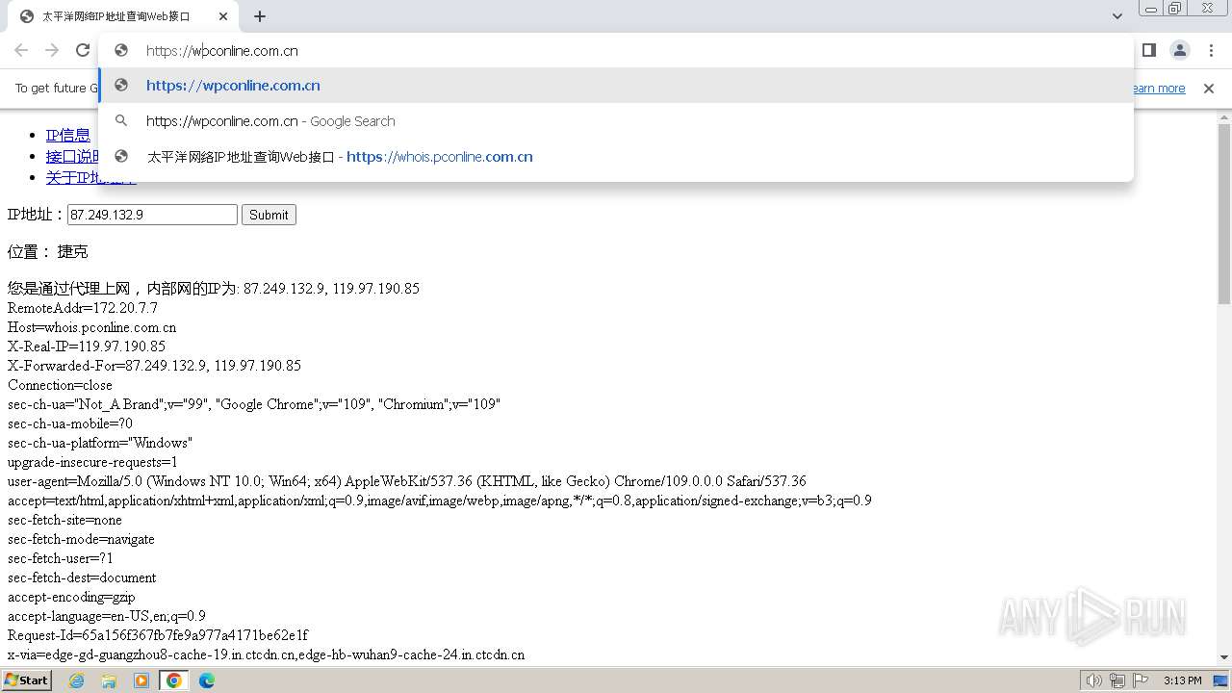Screen dimensions: 1232x693
Task: Show the clock reading 3:13 PM
Action: pos(1182,680)
